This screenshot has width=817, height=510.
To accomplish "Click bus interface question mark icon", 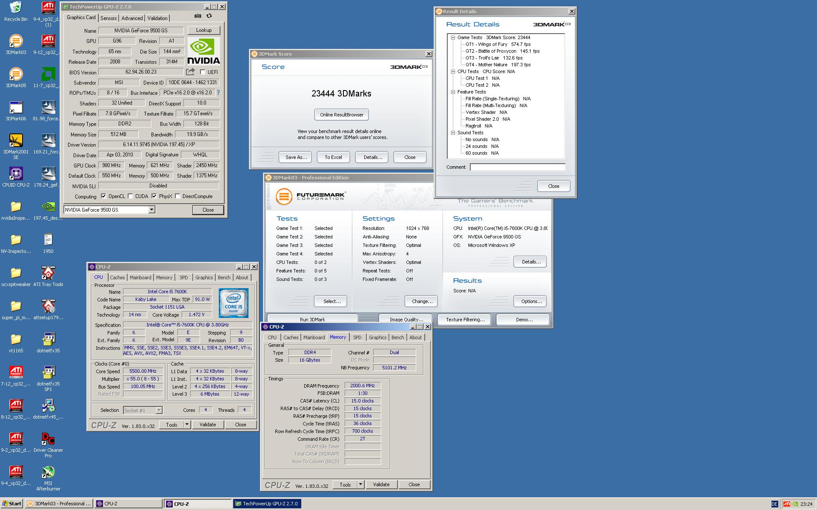I will coord(218,93).
